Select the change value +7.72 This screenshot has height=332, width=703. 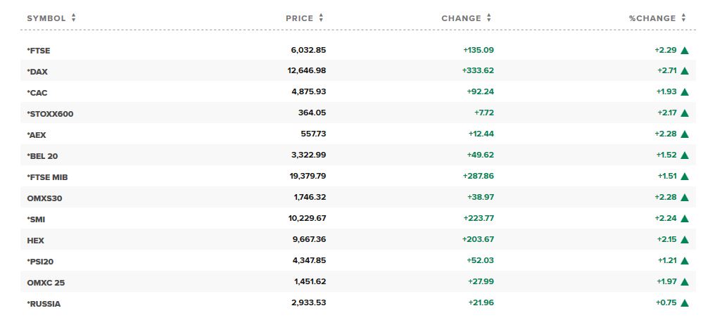pos(484,113)
